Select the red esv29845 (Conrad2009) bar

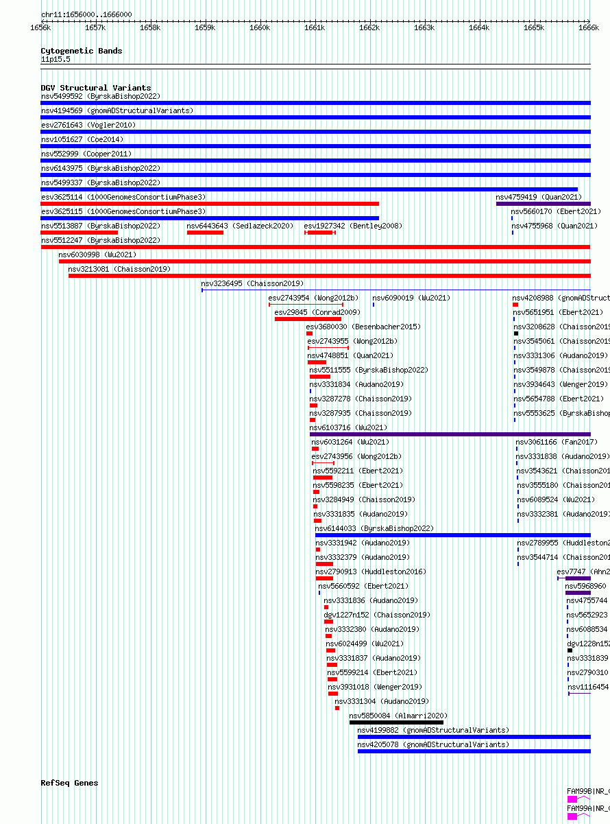click(308, 319)
